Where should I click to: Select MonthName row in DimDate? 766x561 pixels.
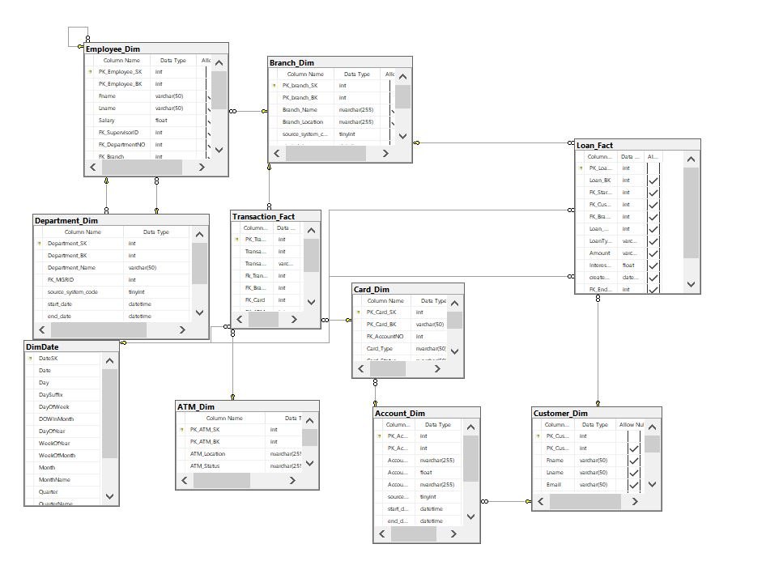tap(63, 479)
